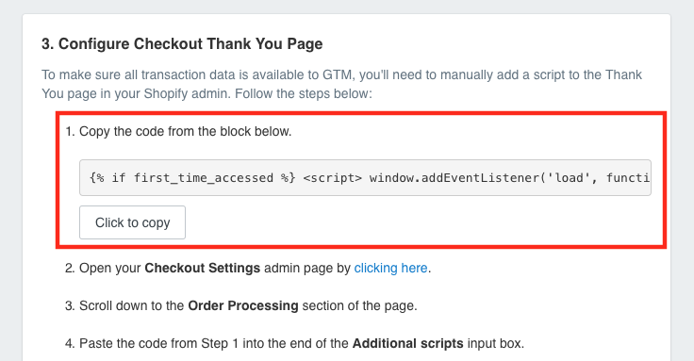Click 'Paste the code from Step 1' text
The height and width of the screenshot is (361, 694).
tap(159, 343)
